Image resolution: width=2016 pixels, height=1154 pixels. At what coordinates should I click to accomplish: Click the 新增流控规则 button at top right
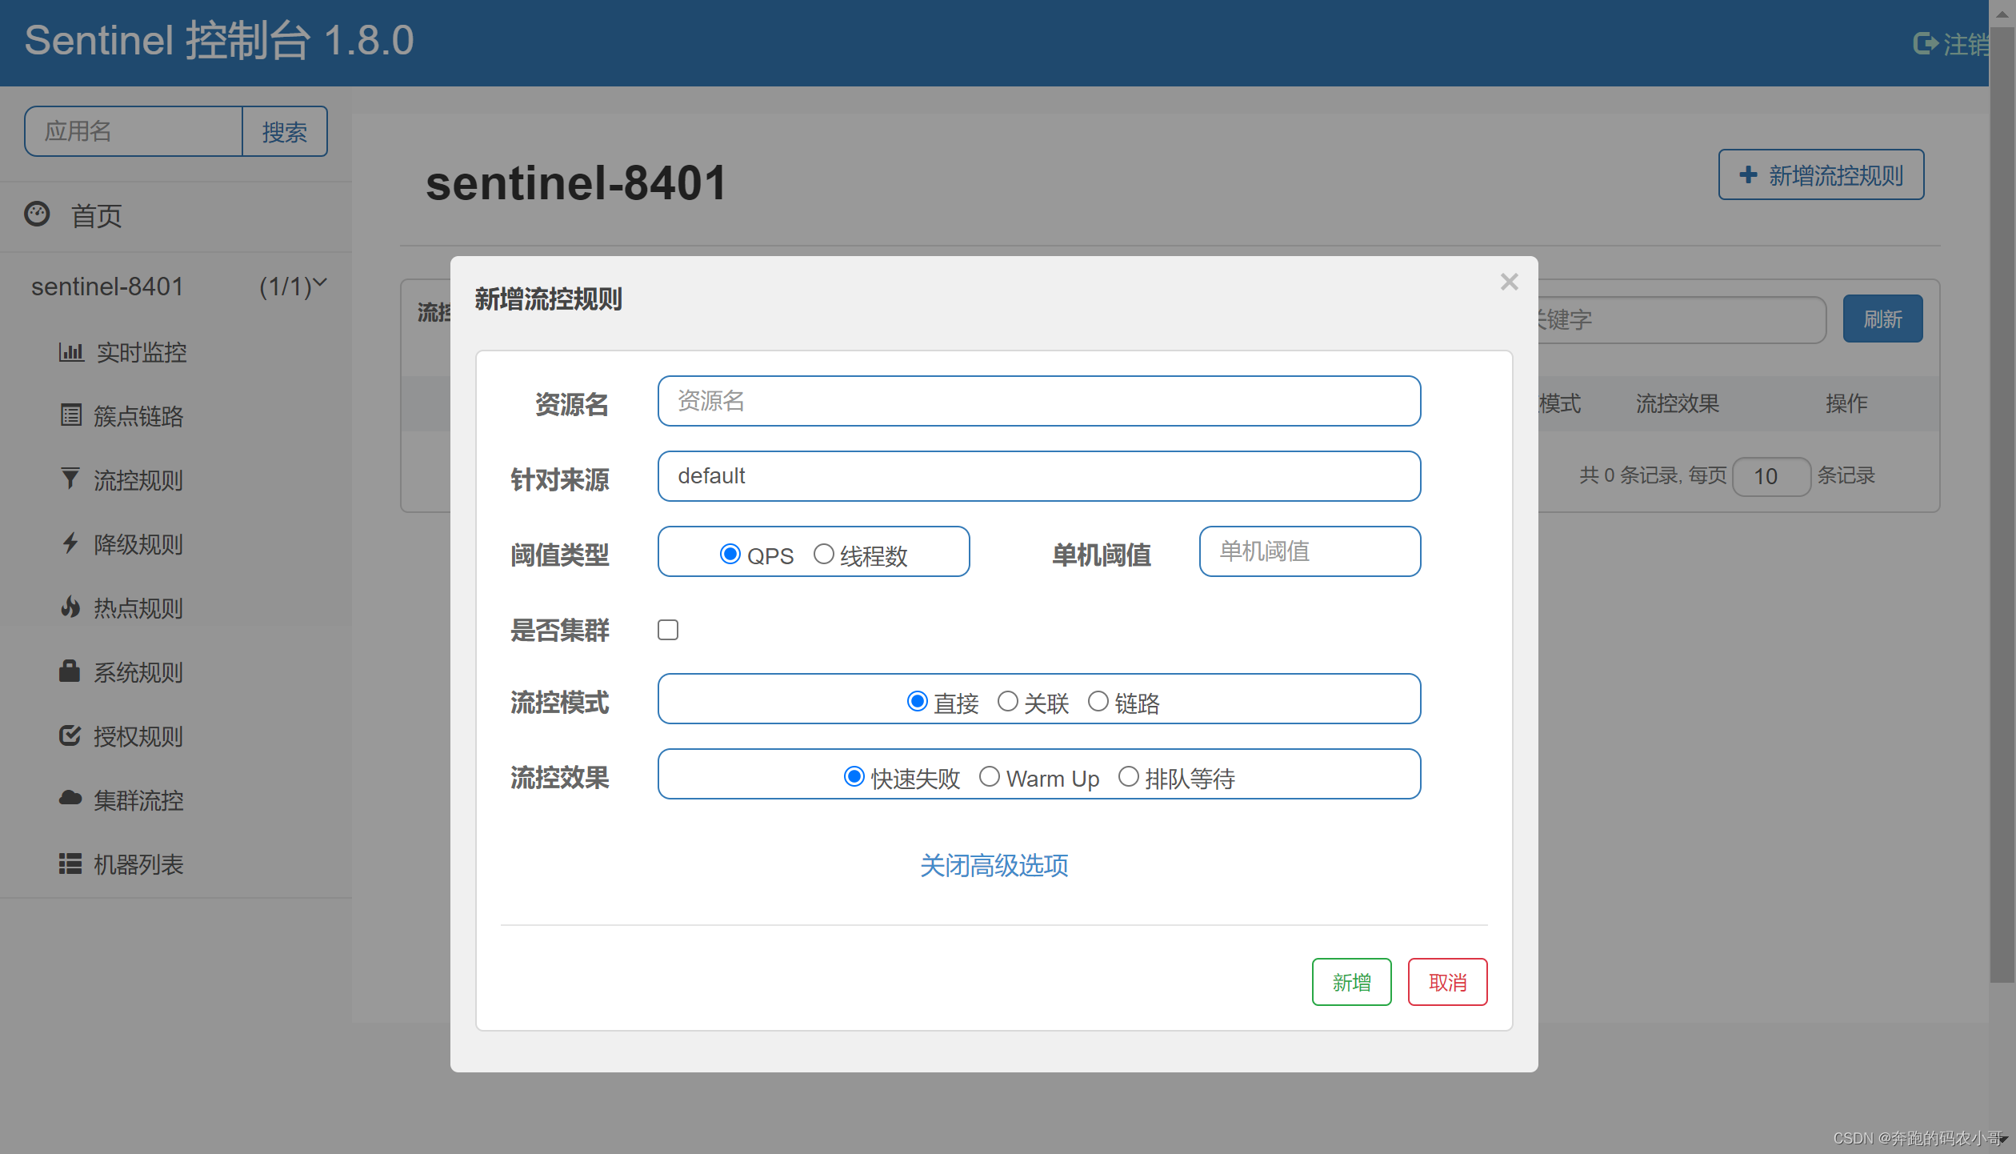tap(1822, 174)
